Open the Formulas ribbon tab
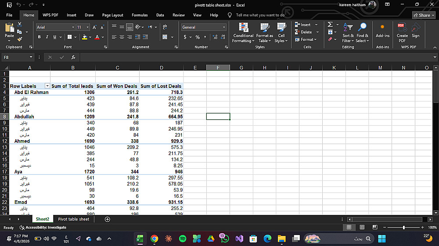This screenshot has height=246, width=439. point(140,15)
